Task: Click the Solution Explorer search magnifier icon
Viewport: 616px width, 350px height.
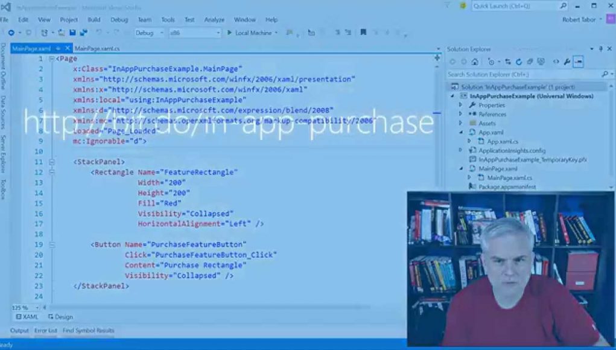Action: point(605,74)
